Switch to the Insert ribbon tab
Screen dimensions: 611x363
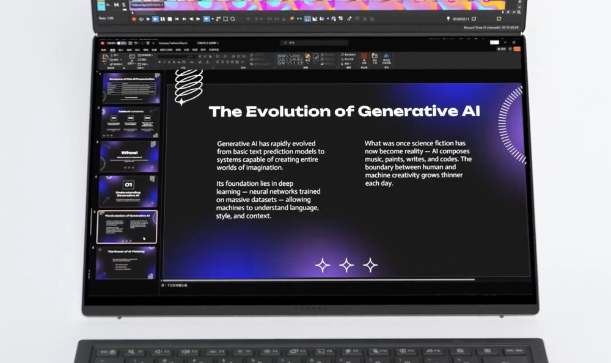coord(121,50)
